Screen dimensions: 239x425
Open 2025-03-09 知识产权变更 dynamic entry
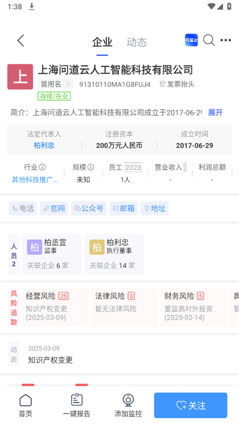point(50,354)
